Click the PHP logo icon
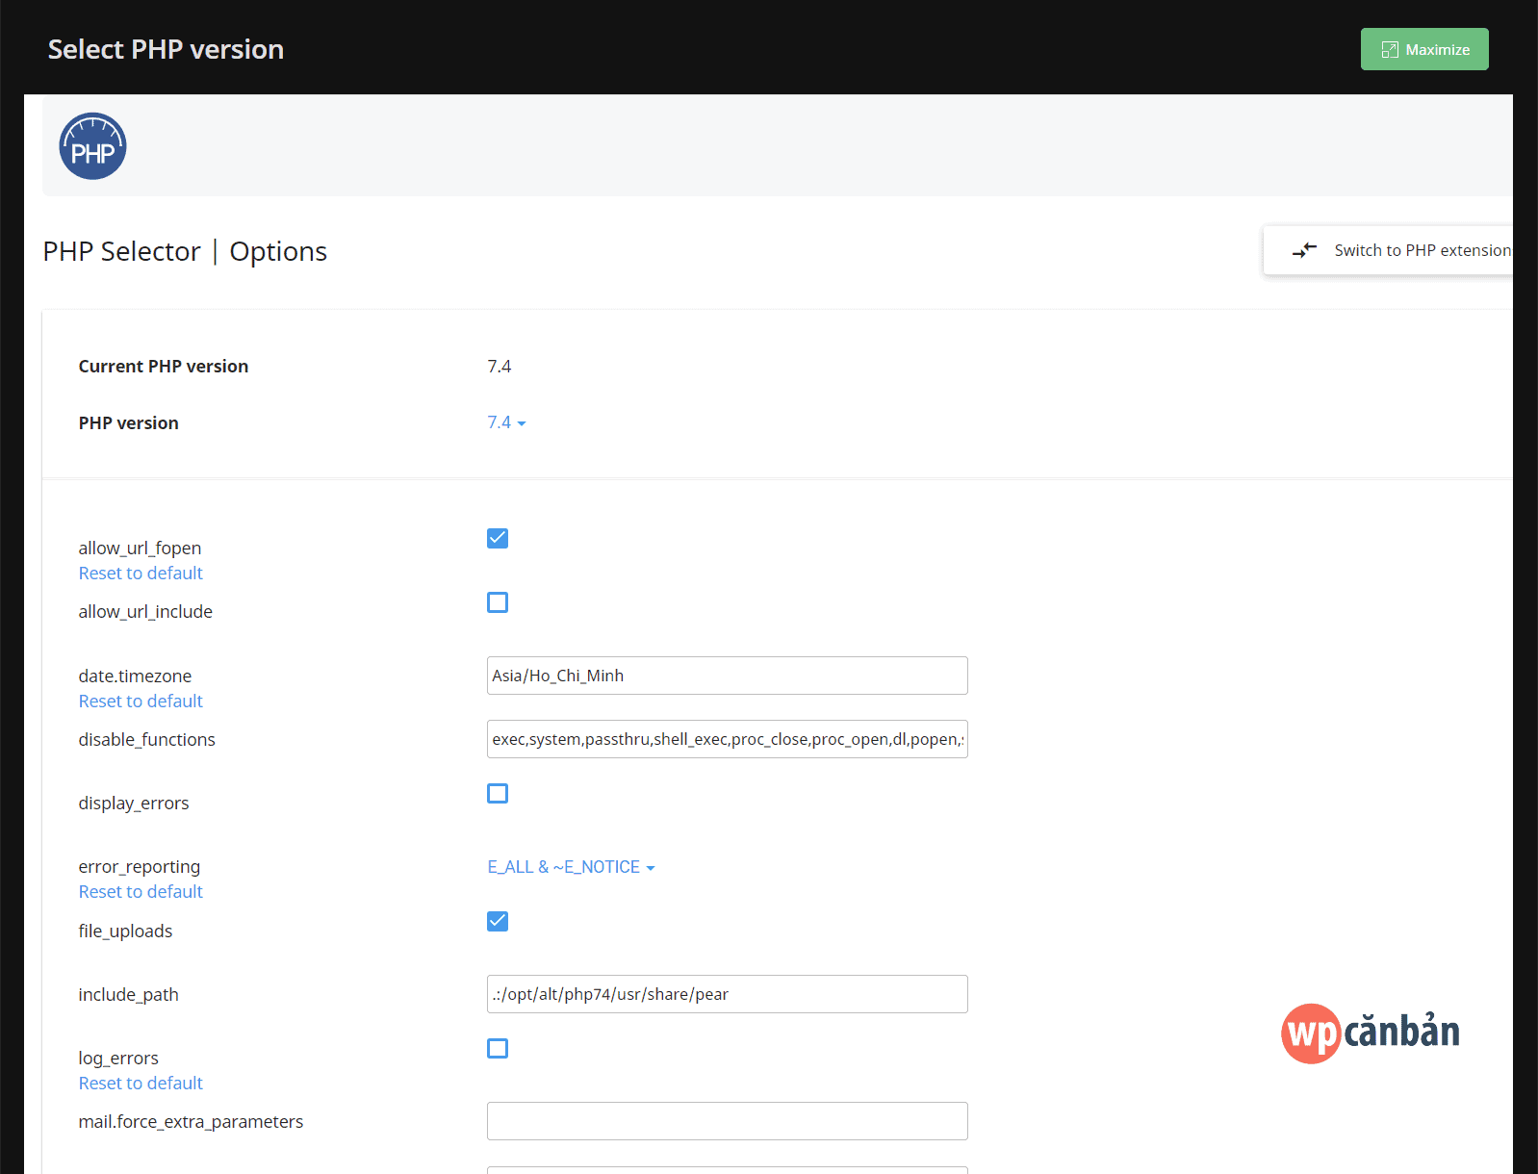 92,146
